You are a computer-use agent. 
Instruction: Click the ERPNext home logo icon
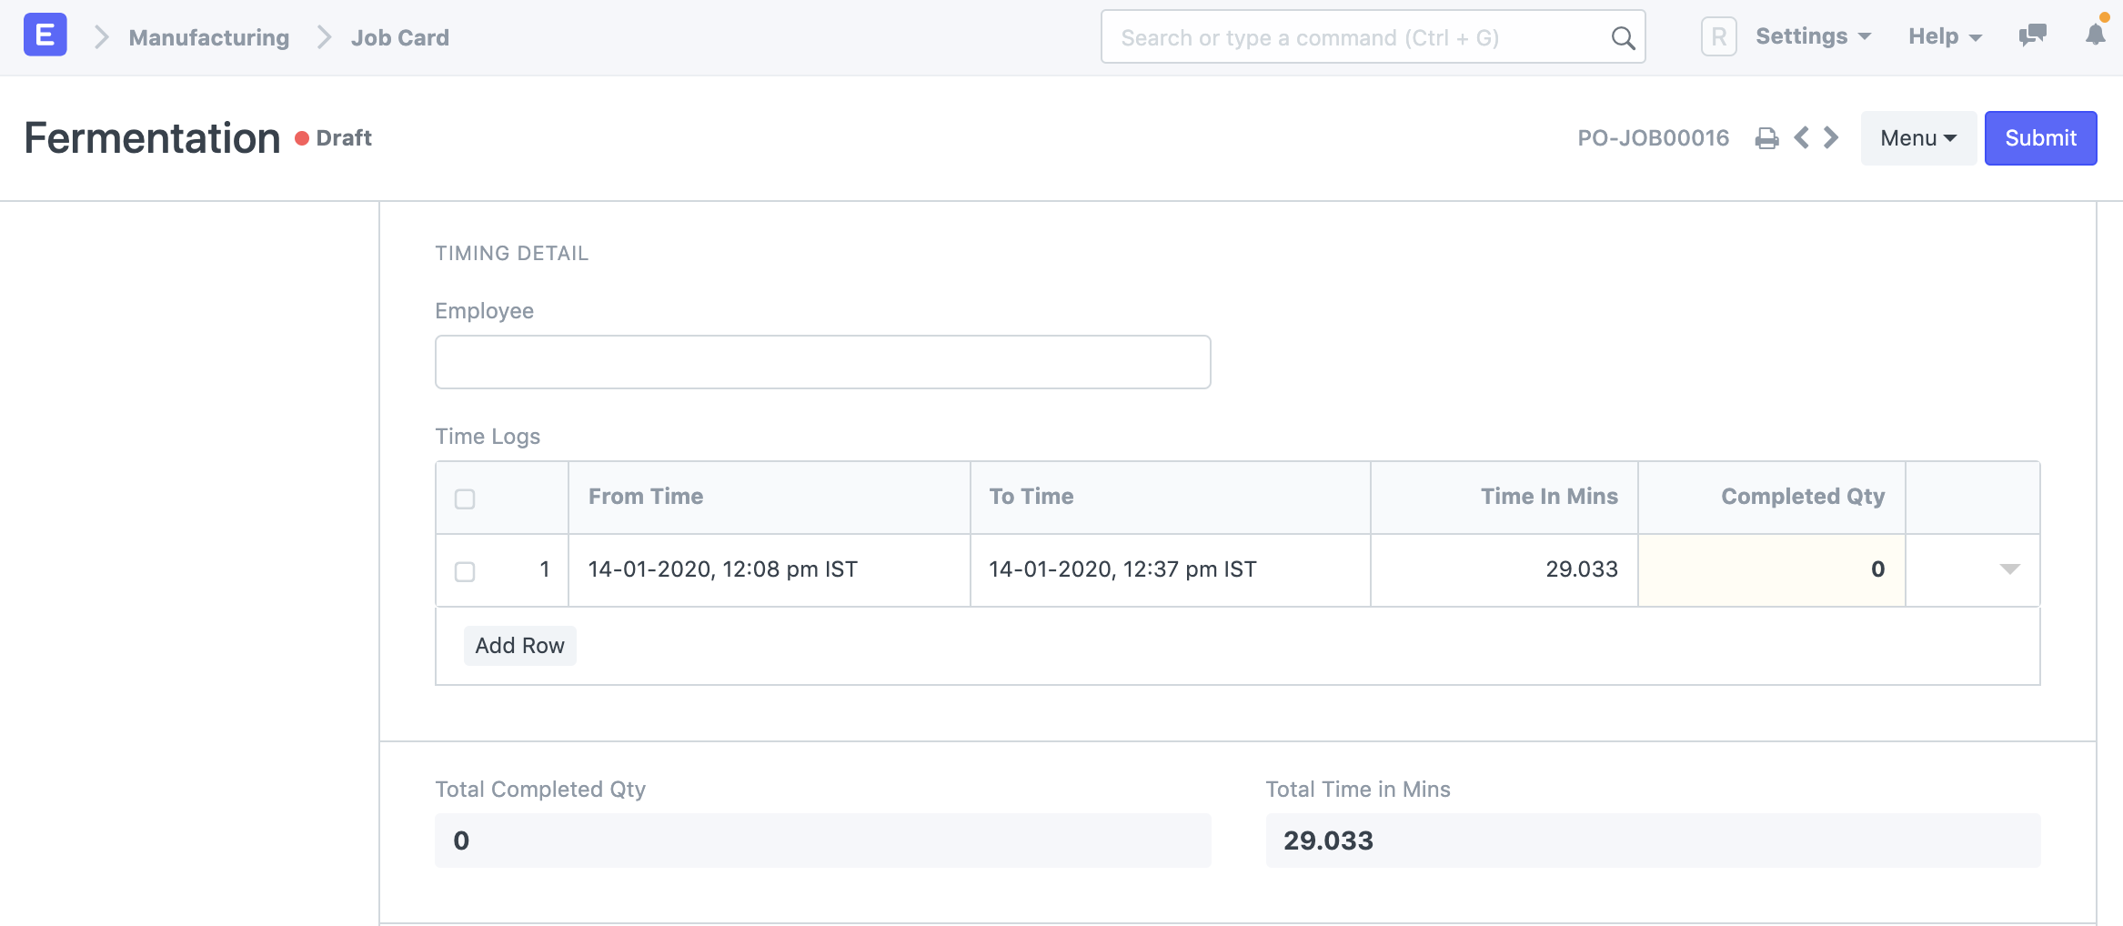pos(45,35)
